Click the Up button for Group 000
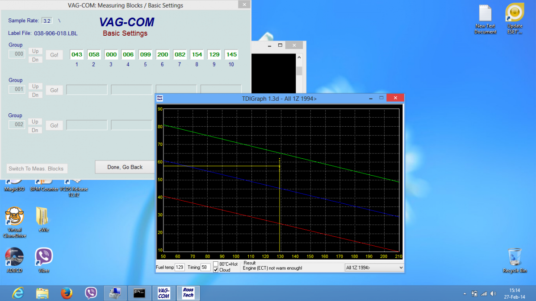This screenshot has height=301, width=536. coord(35,51)
